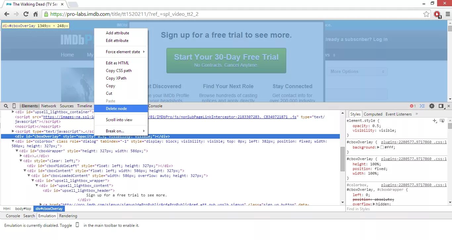Collapse the cboxLoadedContent div node

[29, 176]
